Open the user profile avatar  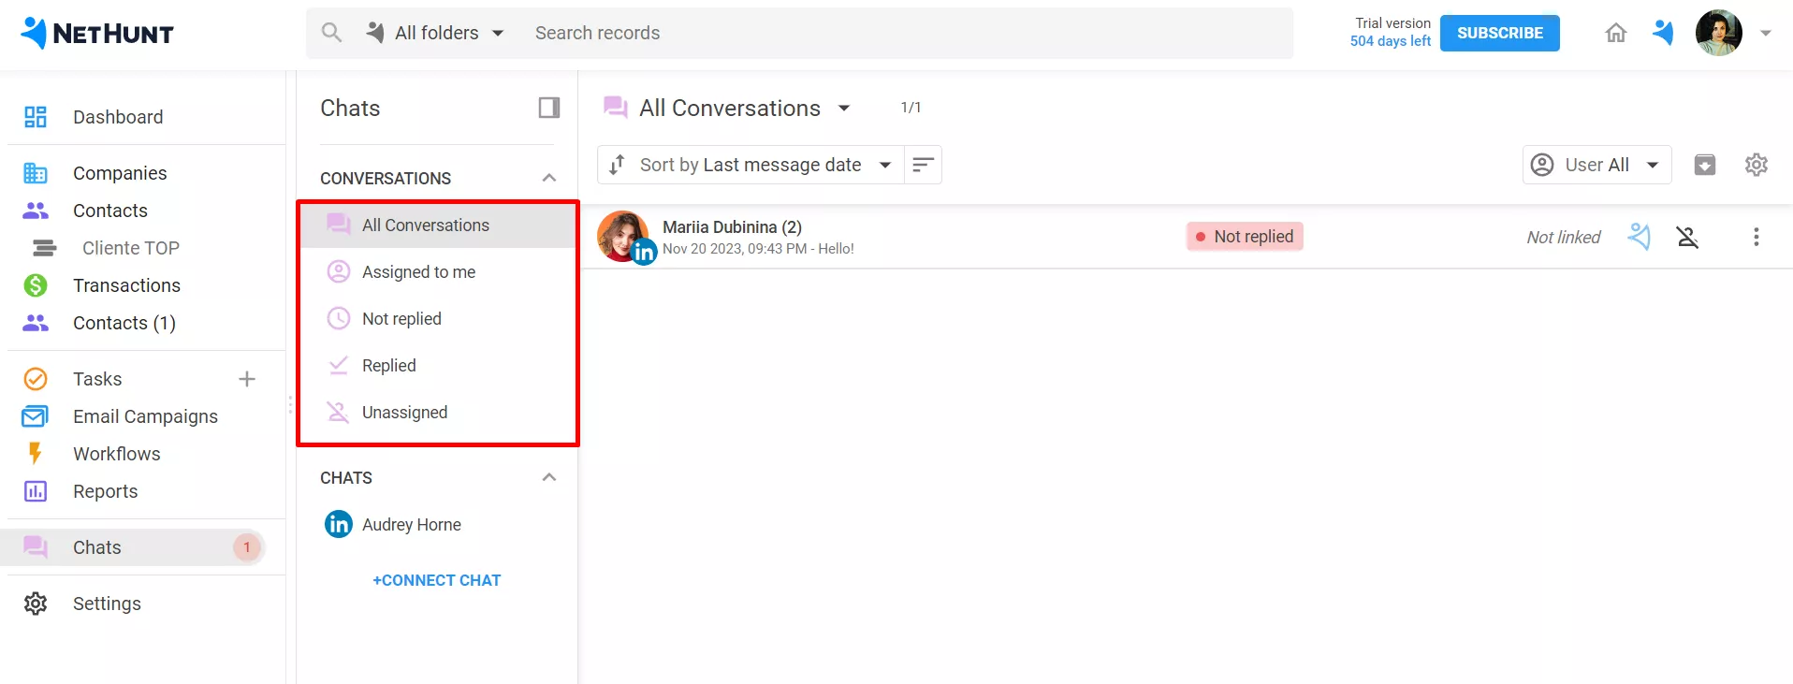click(x=1719, y=33)
